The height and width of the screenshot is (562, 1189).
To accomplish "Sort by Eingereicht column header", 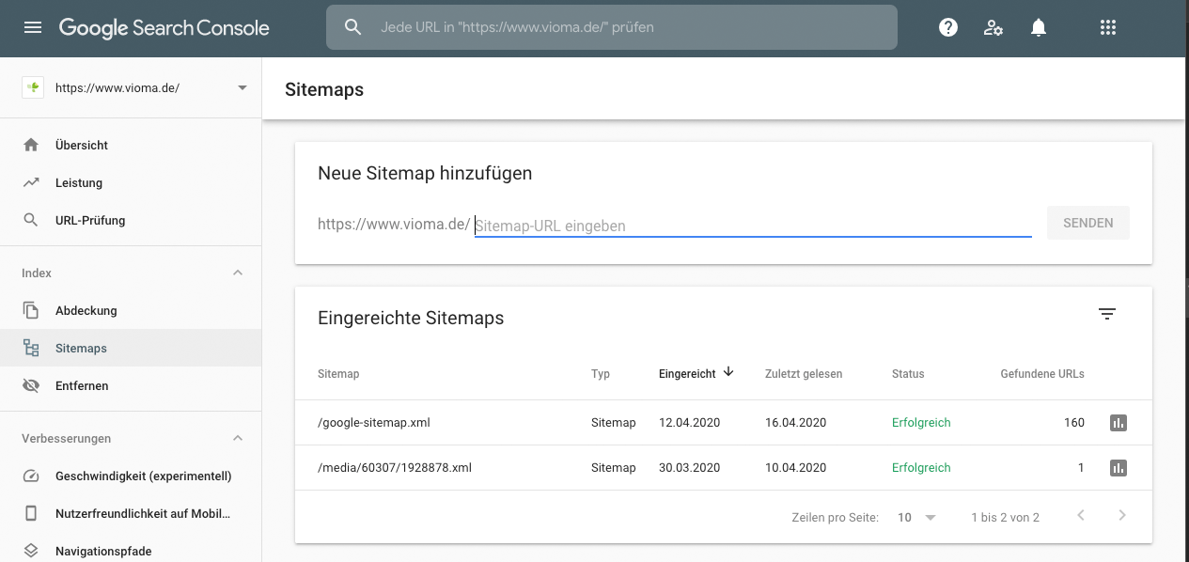I will 687,374.
